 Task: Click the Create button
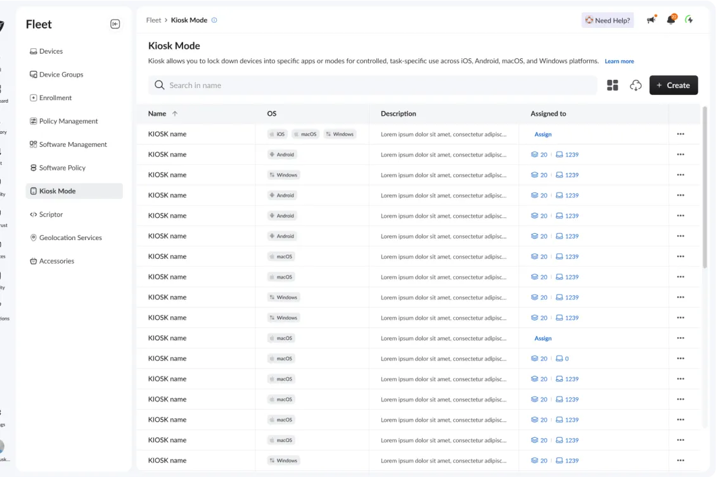(674, 84)
